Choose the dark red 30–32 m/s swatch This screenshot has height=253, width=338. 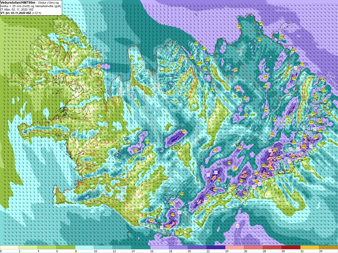click(291, 247)
